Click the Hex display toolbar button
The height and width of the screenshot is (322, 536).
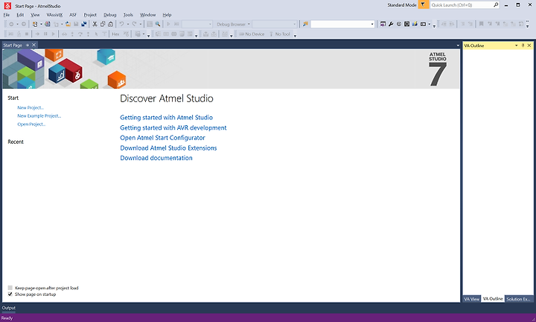click(x=115, y=34)
